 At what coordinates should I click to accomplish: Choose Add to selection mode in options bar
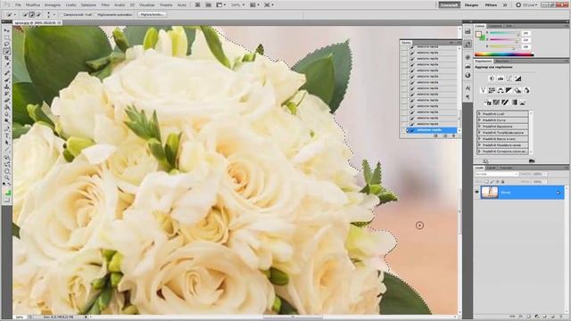(x=32, y=14)
